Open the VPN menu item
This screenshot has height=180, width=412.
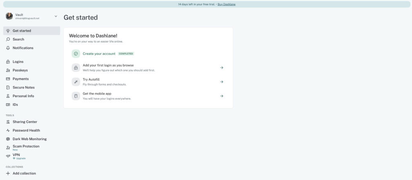[31, 156]
